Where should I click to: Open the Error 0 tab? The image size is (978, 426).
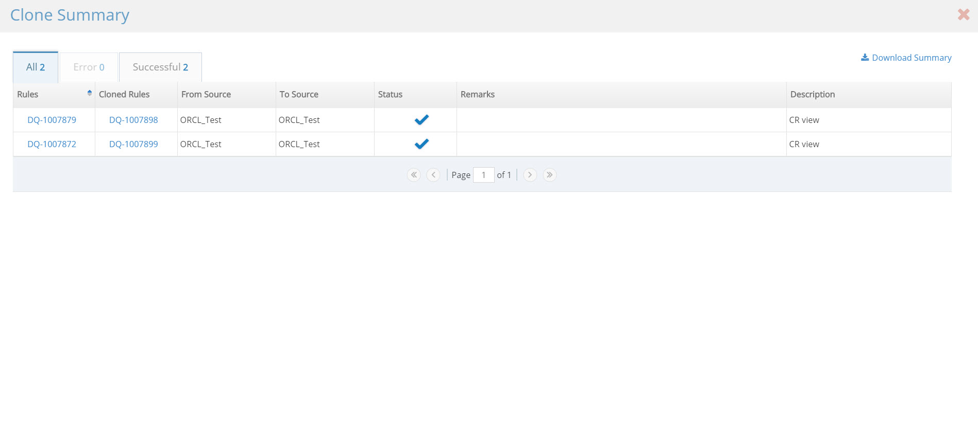(89, 67)
